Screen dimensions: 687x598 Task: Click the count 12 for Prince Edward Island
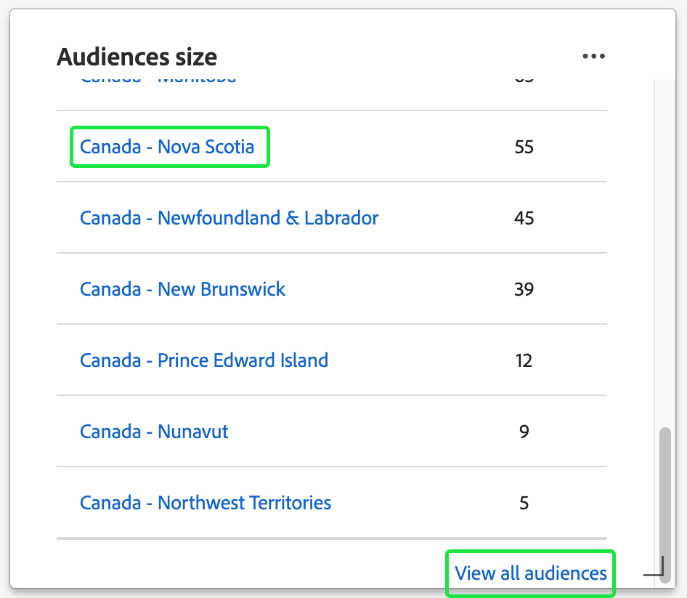coord(524,360)
